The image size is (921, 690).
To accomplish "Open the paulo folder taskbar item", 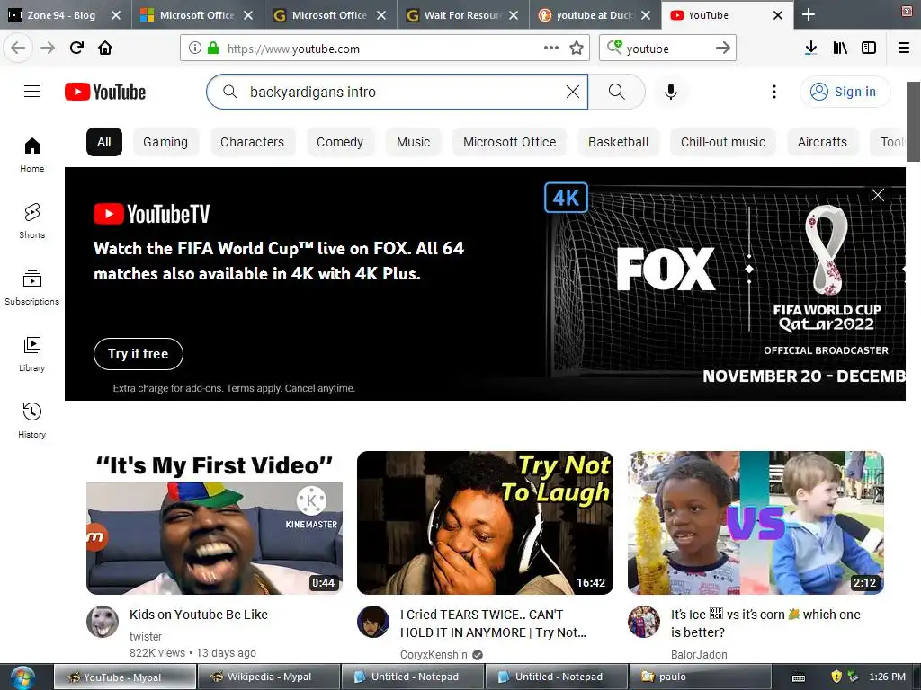I will pos(700,677).
